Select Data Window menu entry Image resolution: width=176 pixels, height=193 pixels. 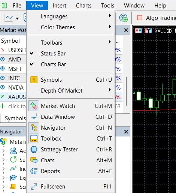70,117
